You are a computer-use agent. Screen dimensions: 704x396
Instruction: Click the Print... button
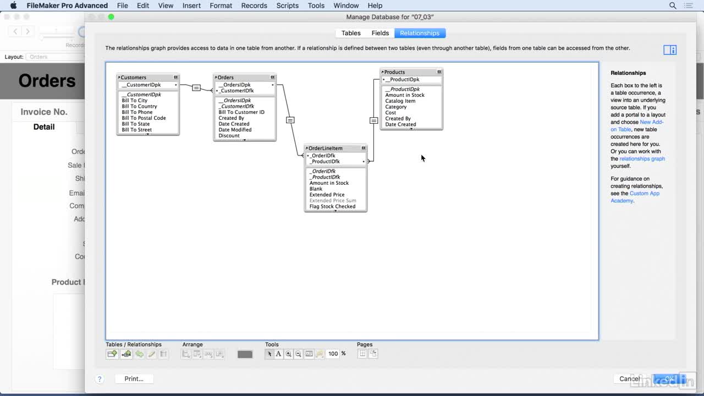tap(134, 379)
